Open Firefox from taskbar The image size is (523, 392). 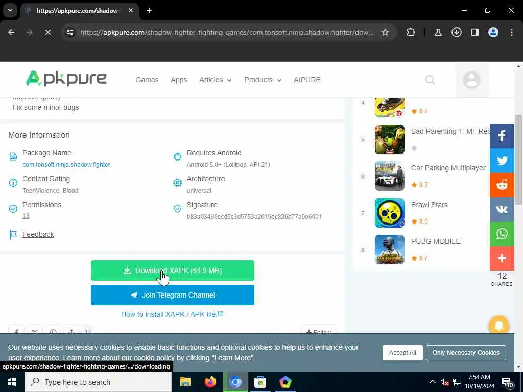(210, 382)
